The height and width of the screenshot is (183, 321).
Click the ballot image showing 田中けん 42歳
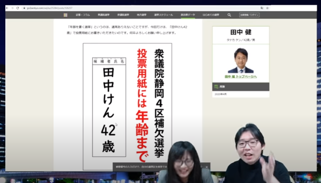point(127,107)
